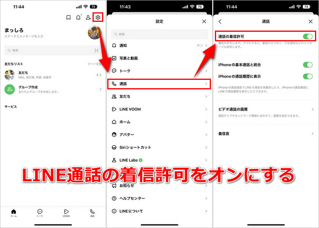Open the 着信音 ringtone setting

click(x=266, y=134)
